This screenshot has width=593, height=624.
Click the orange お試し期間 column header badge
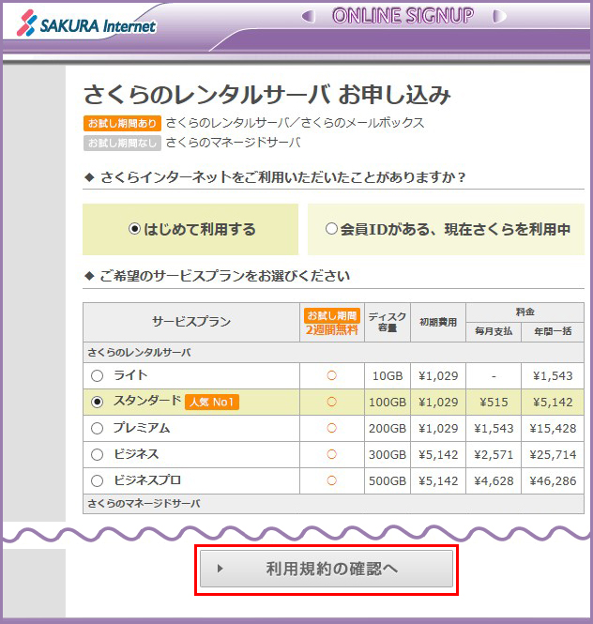(330, 316)
